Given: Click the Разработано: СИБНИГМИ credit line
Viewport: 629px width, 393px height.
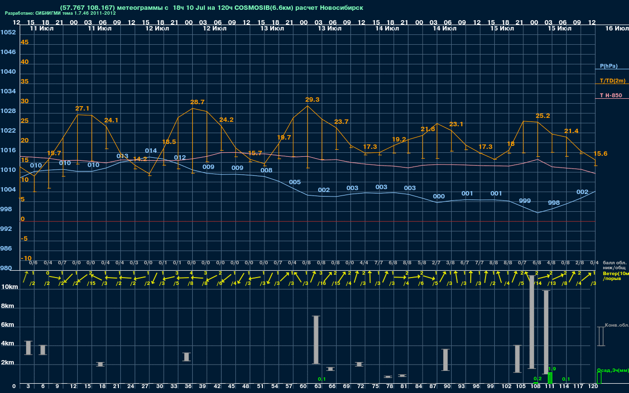Looking at the screenshot, I should point(60,13).
